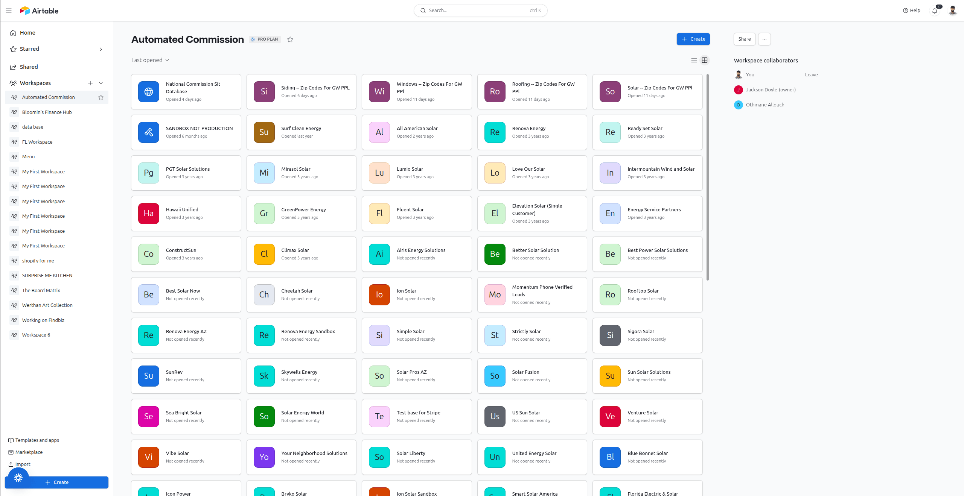Open PGT Solar Solutions base icon
This screenshot has height=496, width=964.
(x=149, y=173)
